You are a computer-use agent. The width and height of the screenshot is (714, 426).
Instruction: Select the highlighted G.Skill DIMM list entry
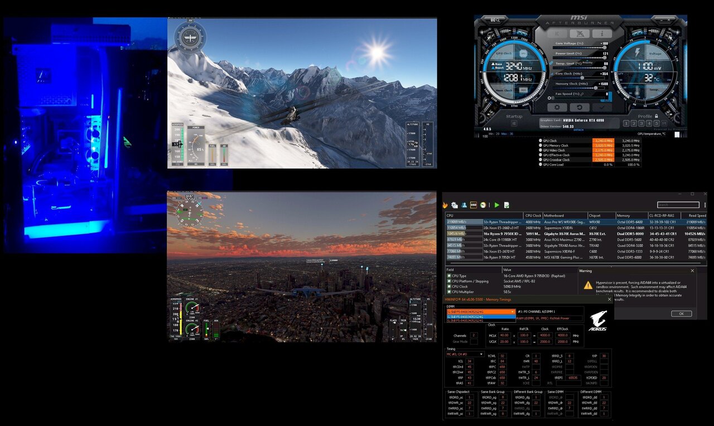480,316
